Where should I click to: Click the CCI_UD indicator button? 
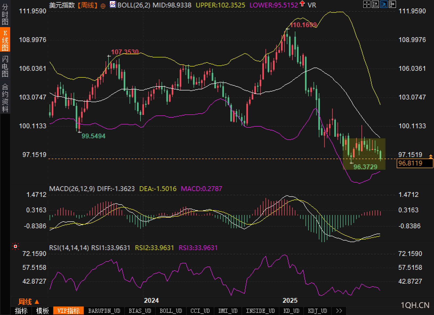tap(200, 311)
